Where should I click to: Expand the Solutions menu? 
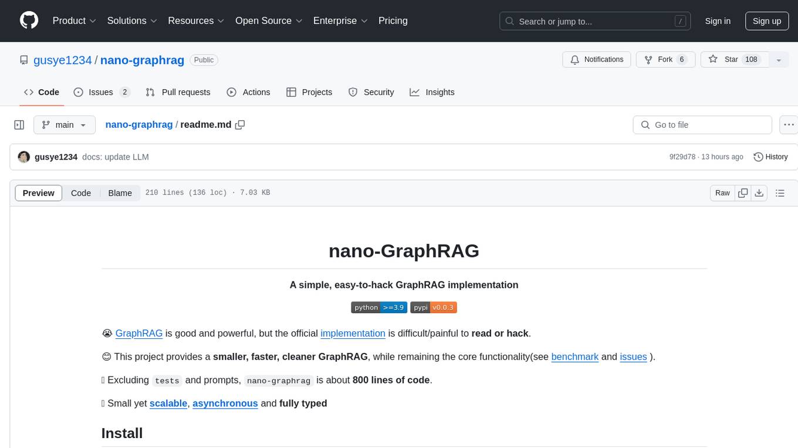pos(132,21)
